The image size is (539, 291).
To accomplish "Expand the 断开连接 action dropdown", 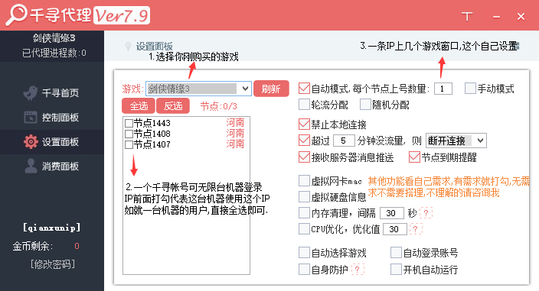I will click(456, 141).
